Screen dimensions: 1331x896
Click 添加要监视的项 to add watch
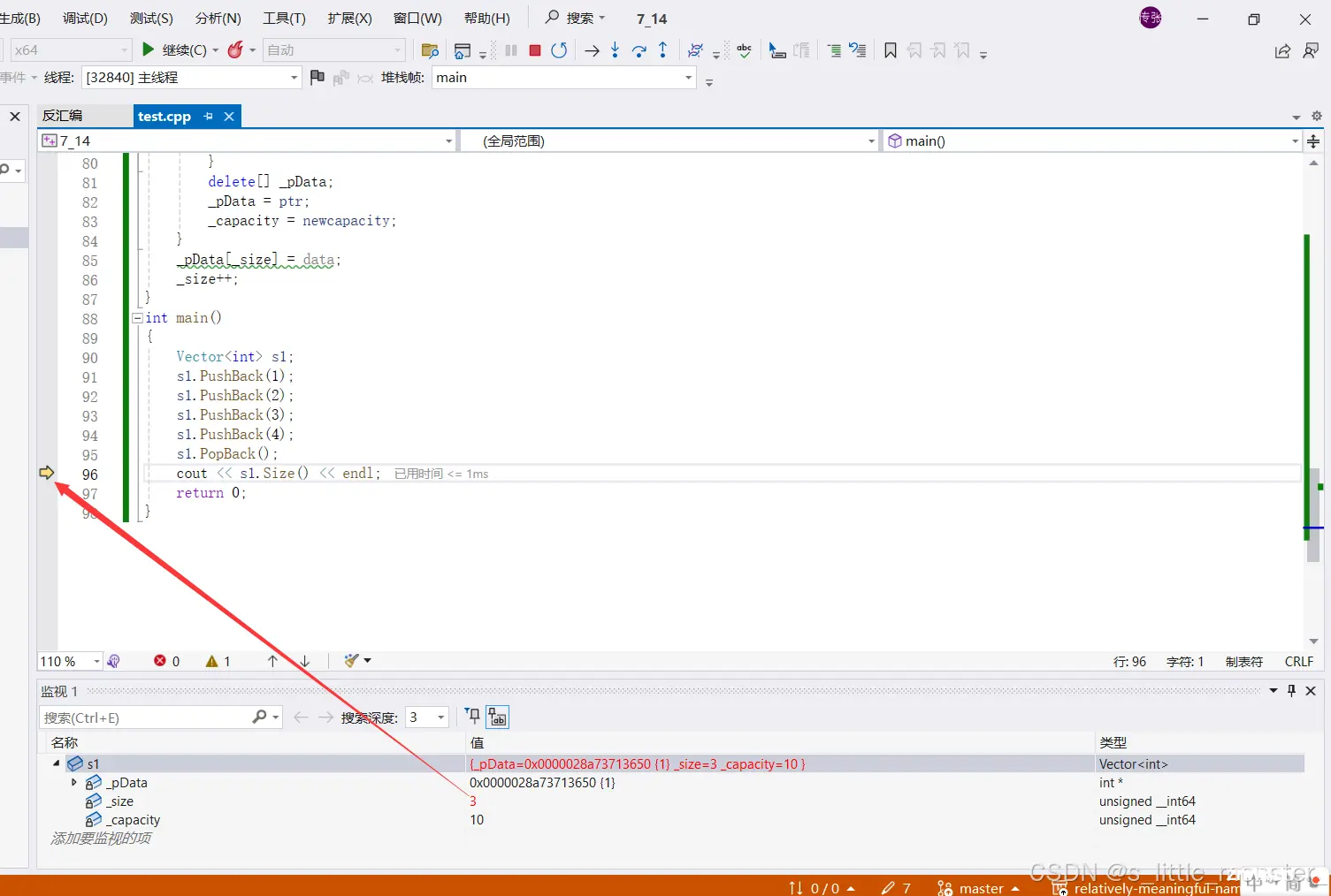(100, 838)
